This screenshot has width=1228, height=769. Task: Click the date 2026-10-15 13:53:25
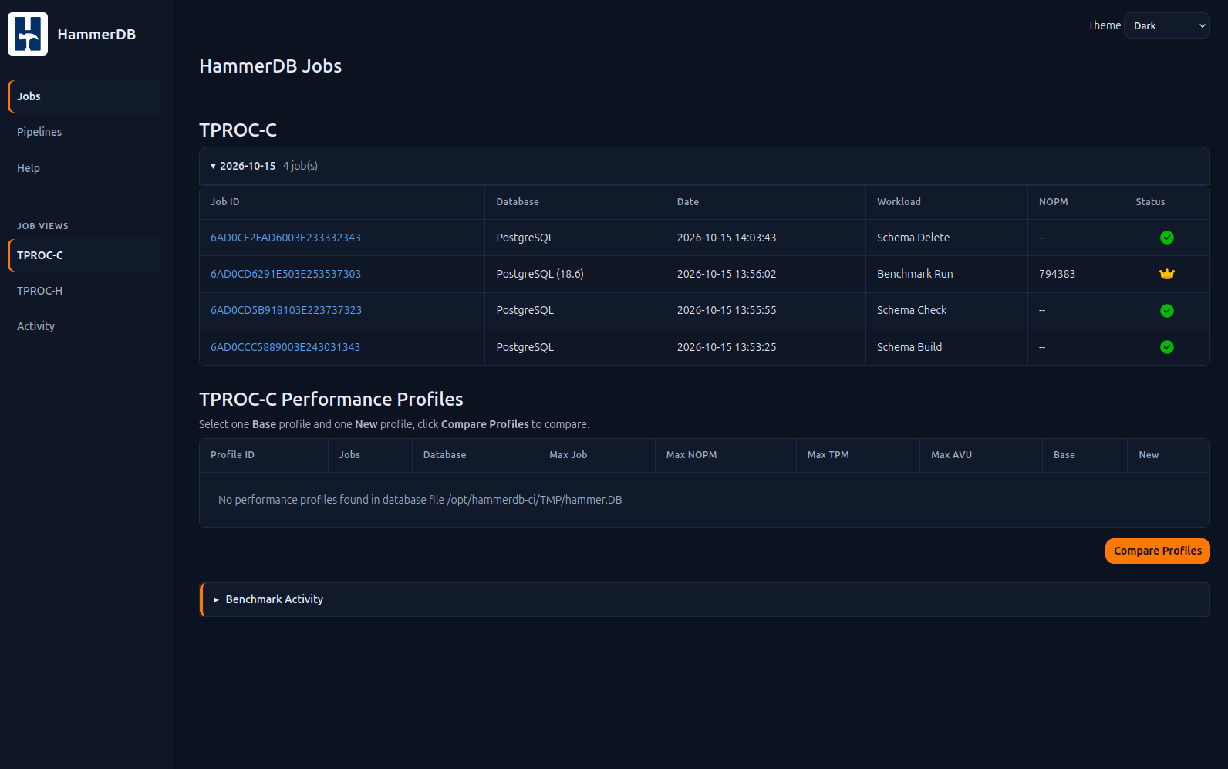pyautogui.click(x=727, y=347)
